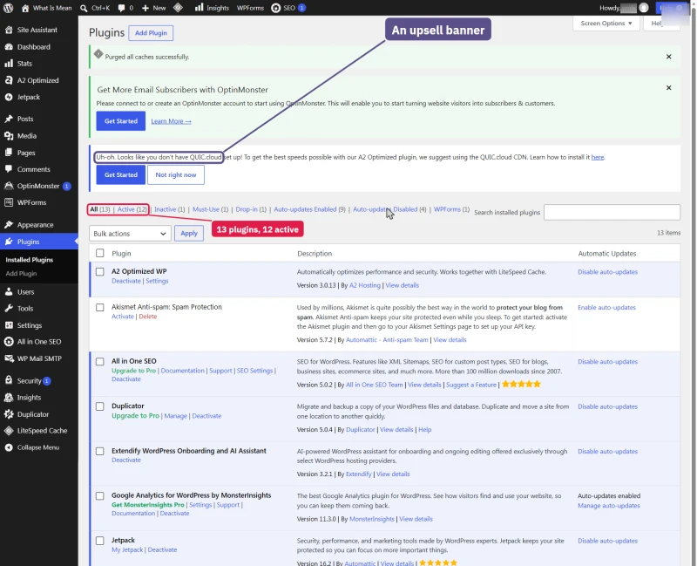Open Insights bar chart icon in admin bar
The height and width of the screenshot is (566, 697).
199,8
